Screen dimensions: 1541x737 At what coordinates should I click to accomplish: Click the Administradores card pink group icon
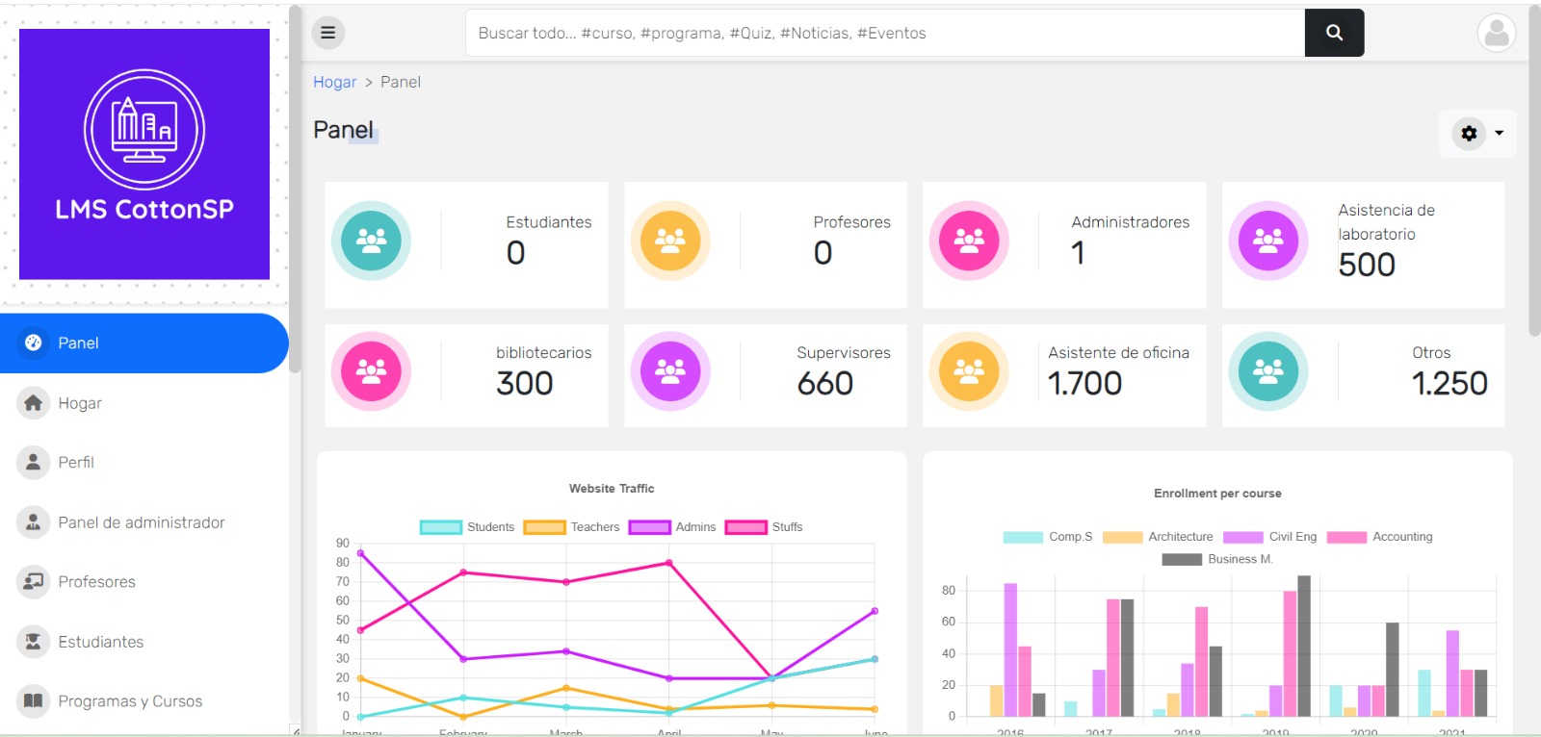(x=969, y=241)
